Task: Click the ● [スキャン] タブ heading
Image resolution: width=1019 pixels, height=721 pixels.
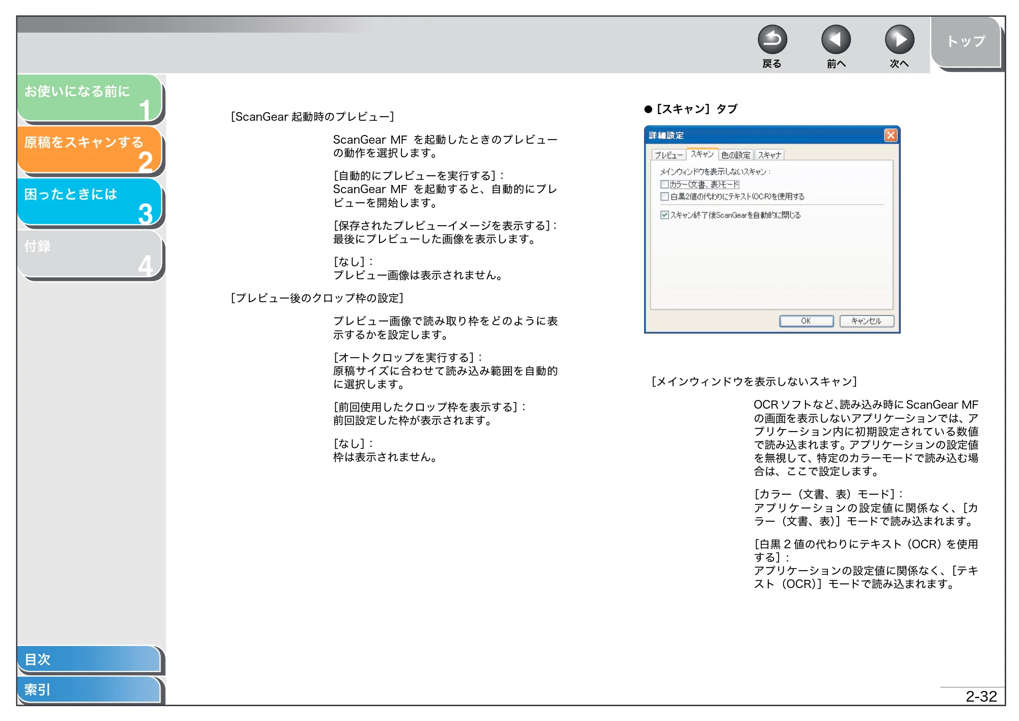Action: tap(691, 109)
